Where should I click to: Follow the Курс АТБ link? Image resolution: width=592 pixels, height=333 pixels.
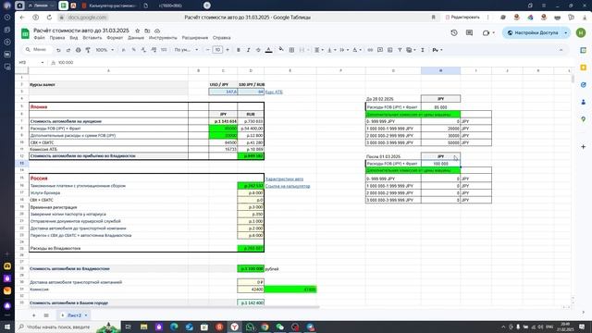click(274, 92)
